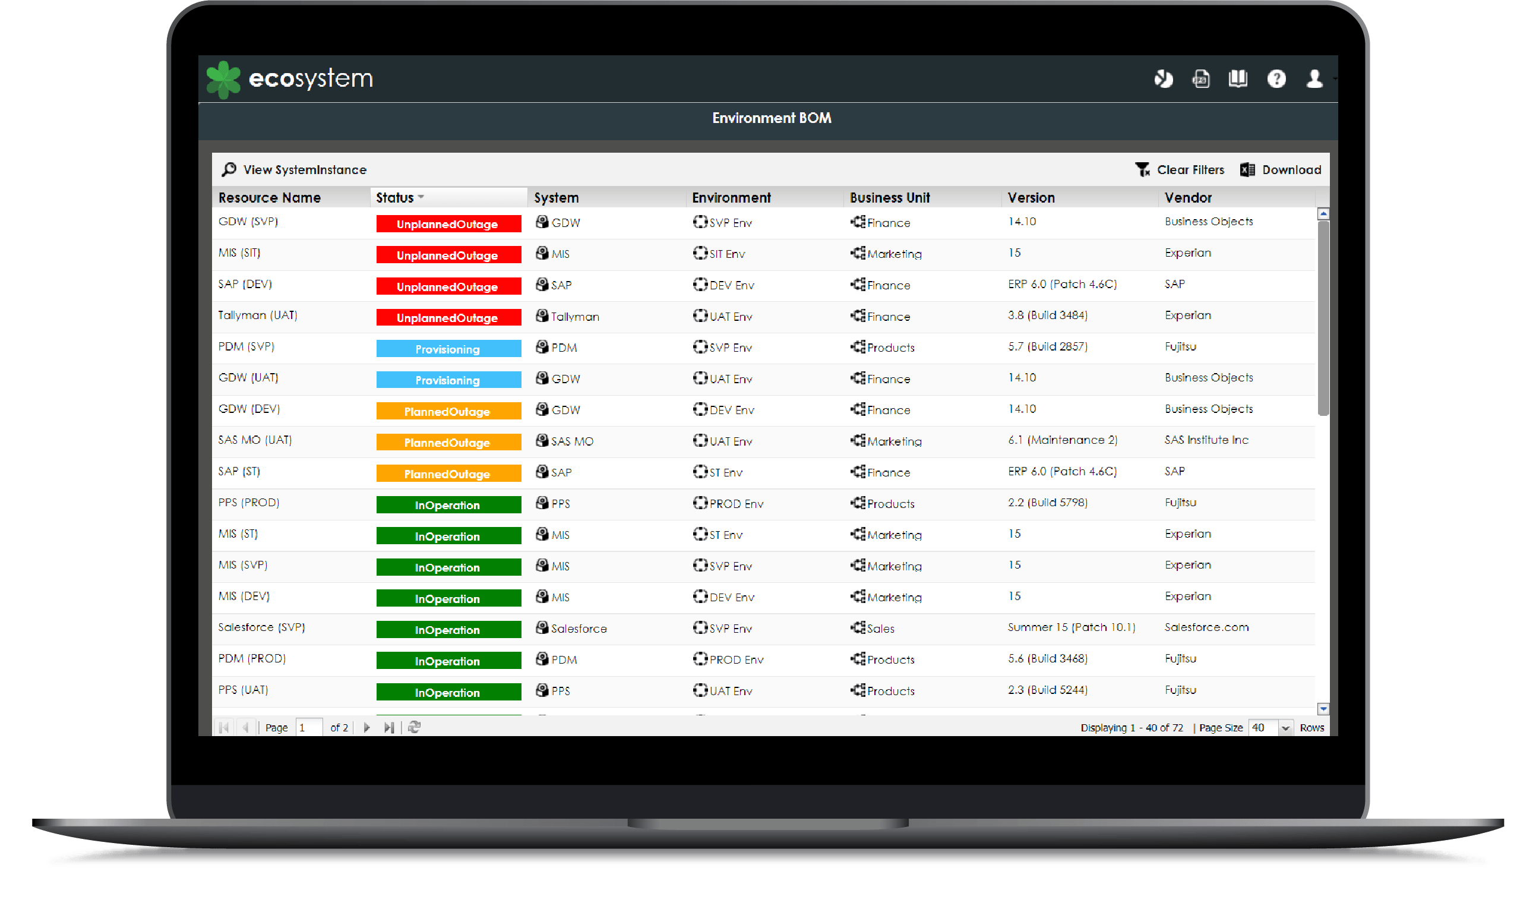This screenshot has width=1536, height=909.
Task: Open the Page Size dropdown arrow
Action: click(x=1285, y=728)
